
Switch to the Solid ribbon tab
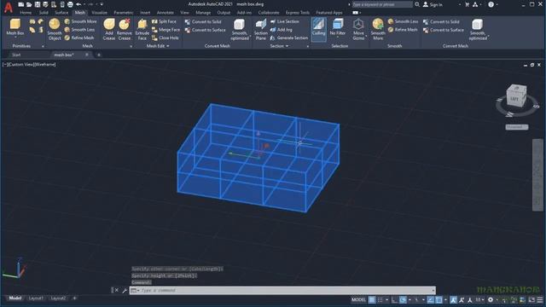[x=44, y=13]
